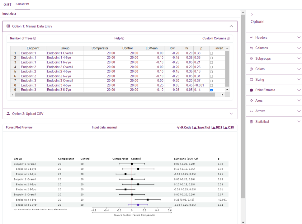Viewport: 302px width, 224px height.
Task: Click the LSMean column header
Action: click(x=152, y=48)
